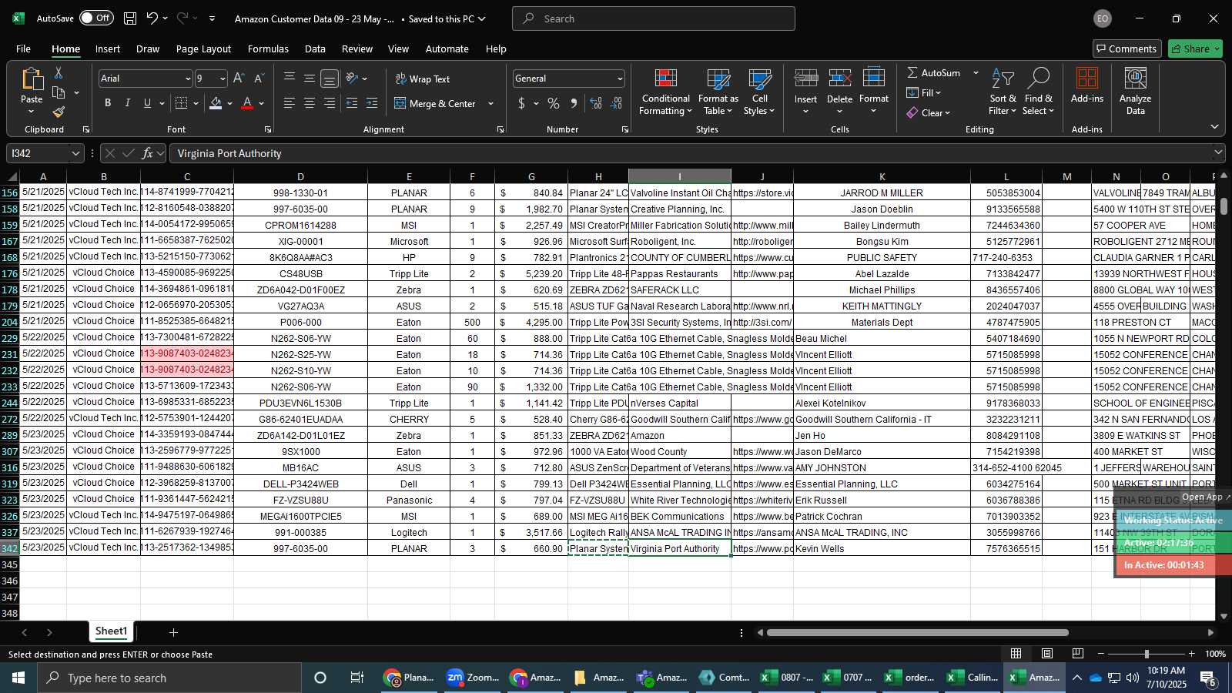Expand the formula bar chevron
Screen dimensions: 1232x693
click(1218, 152)
